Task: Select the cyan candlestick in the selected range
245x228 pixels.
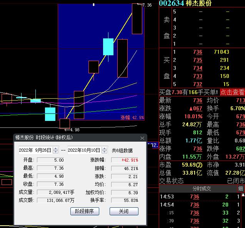Action: click(108, 47)
